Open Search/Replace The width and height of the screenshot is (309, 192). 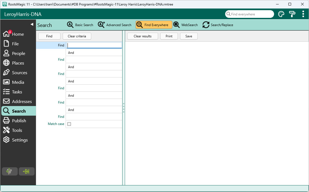click(x=218, y=25)
